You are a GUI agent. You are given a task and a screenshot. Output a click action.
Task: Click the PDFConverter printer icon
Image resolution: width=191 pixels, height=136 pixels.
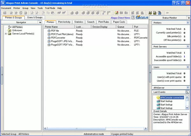(49, 38)
